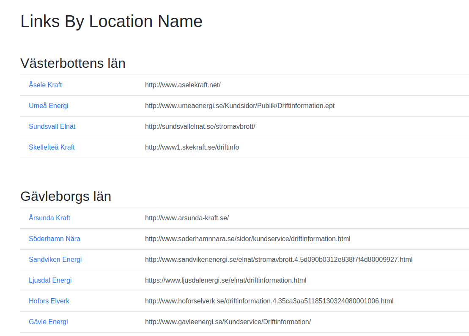The width and height of the screenshot is (469, 336).
Task: Open the Årsunda Kraft link
Action: (x=49, y=218)
